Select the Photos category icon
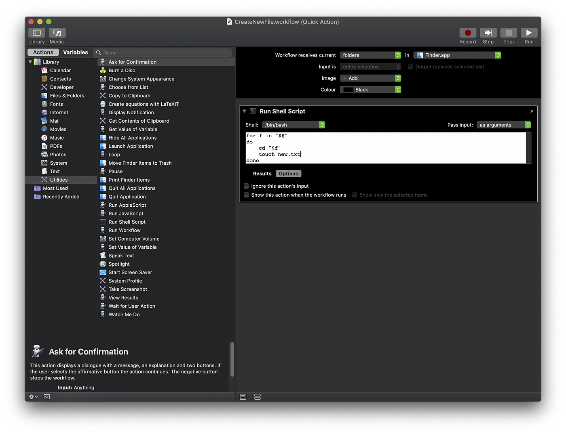566x434 pixels. [x=44, y=155]
